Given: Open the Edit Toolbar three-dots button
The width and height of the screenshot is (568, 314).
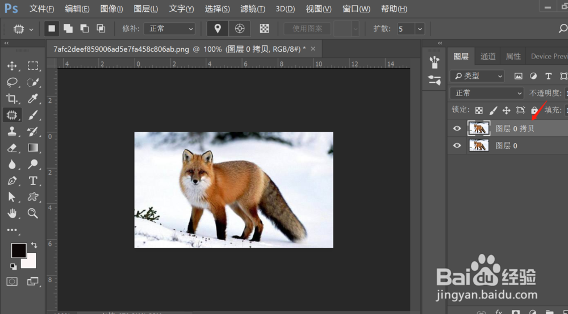Looking at the screenshot, I should tap(12, 230).
